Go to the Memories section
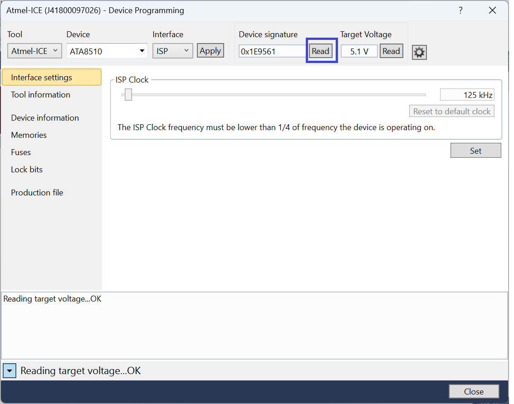Viewport: 514px width, 404px height. (29, 135)
